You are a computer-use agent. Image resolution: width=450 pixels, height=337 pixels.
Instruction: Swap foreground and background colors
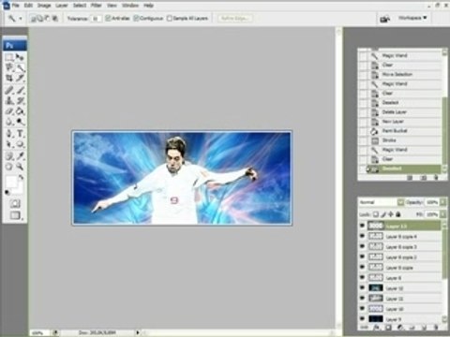pos(21,178)
